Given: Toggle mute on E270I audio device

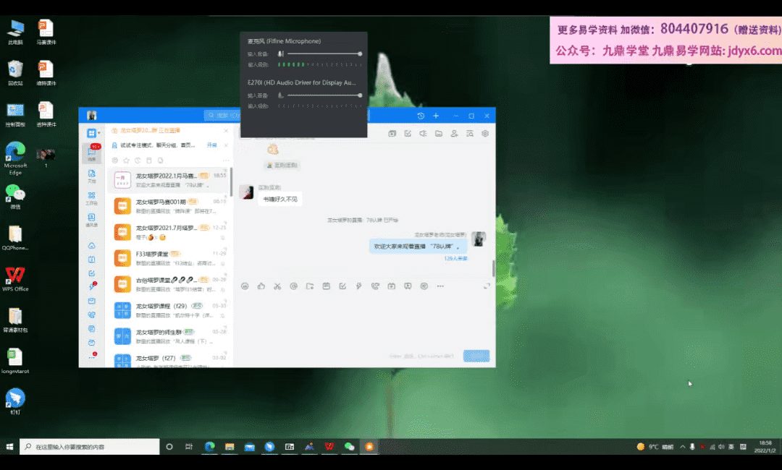Looking at the screenshot, I should tap(280, 95).
